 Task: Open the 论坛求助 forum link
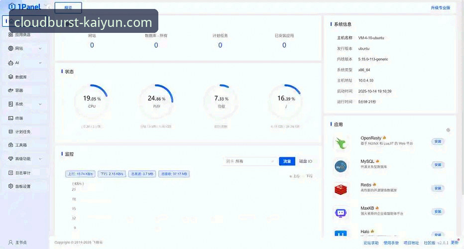click(x=371, y=243)
